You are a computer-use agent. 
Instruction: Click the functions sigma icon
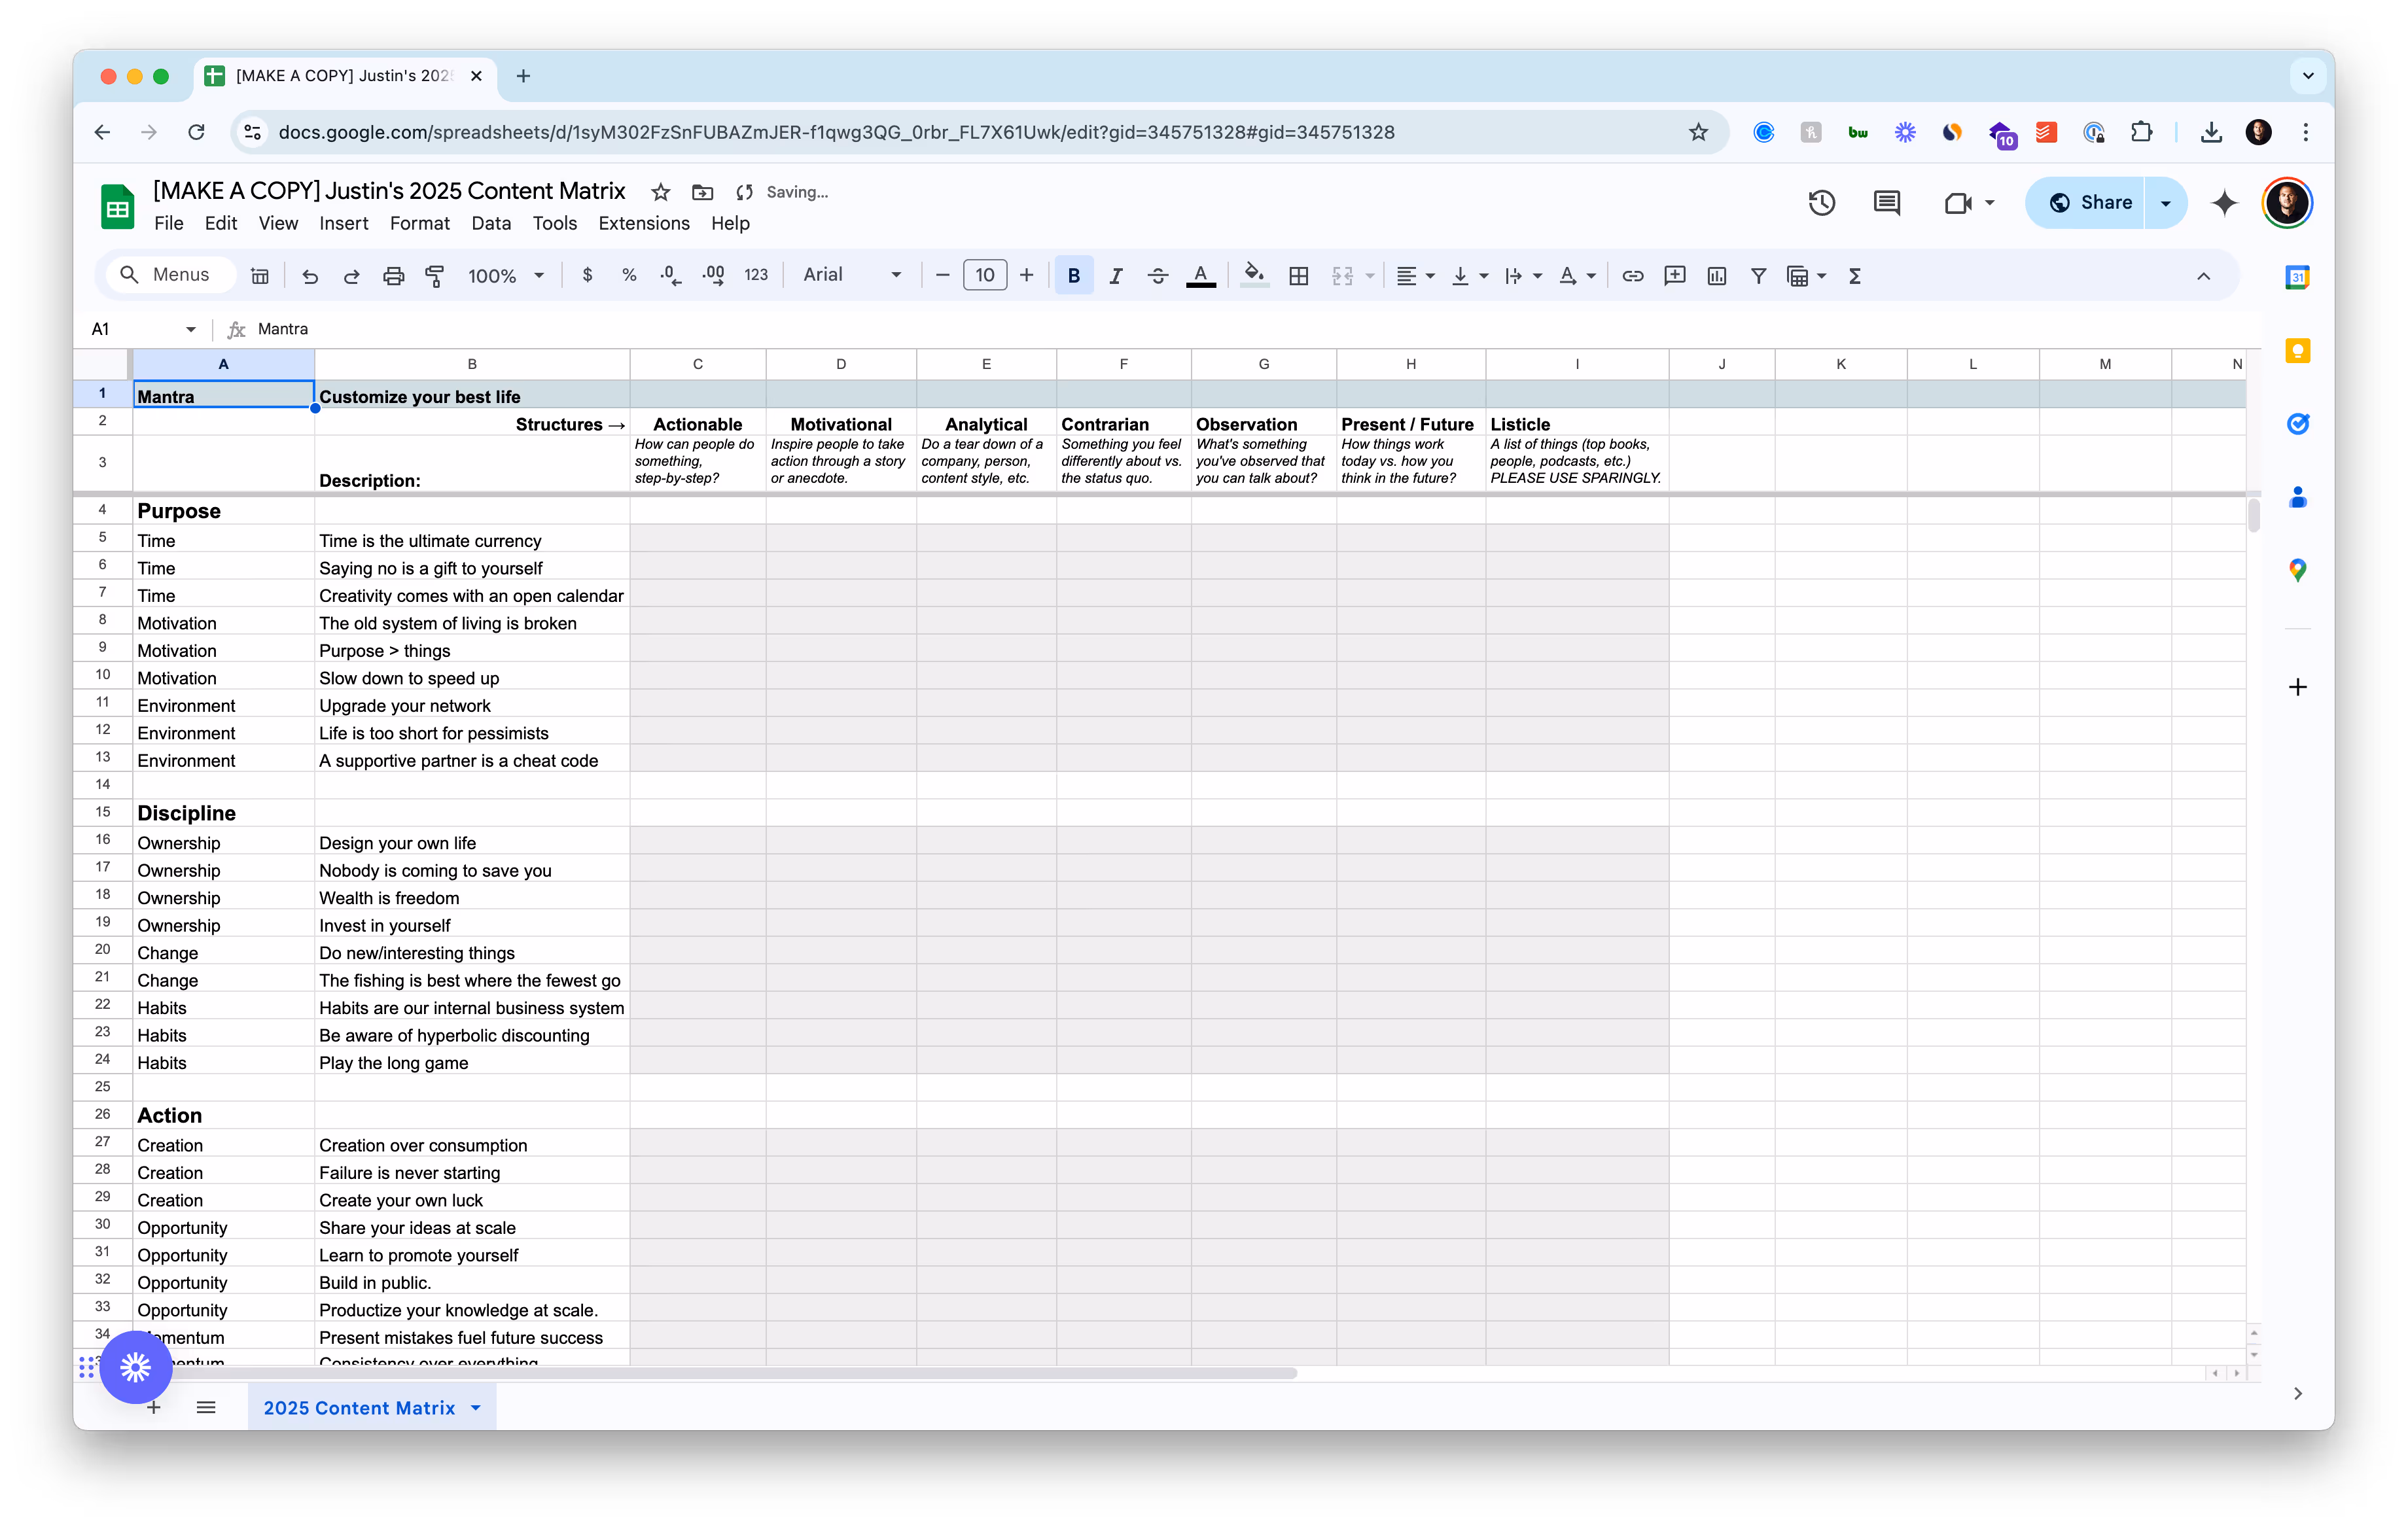pyautogui.click(x=1854, y=276)
